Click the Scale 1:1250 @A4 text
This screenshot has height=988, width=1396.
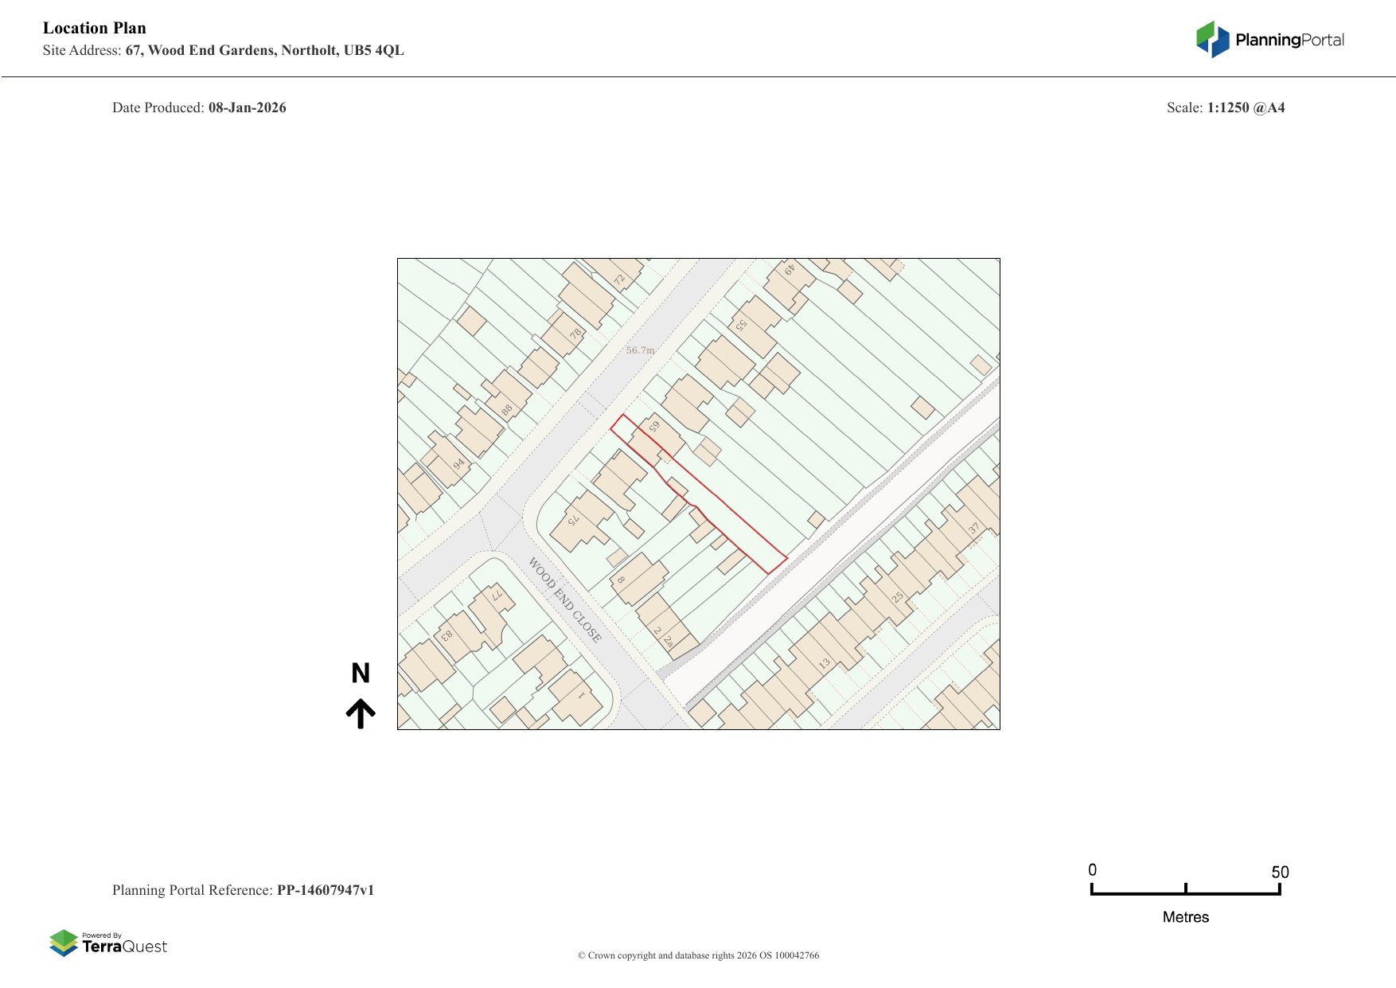[1225, 107]
